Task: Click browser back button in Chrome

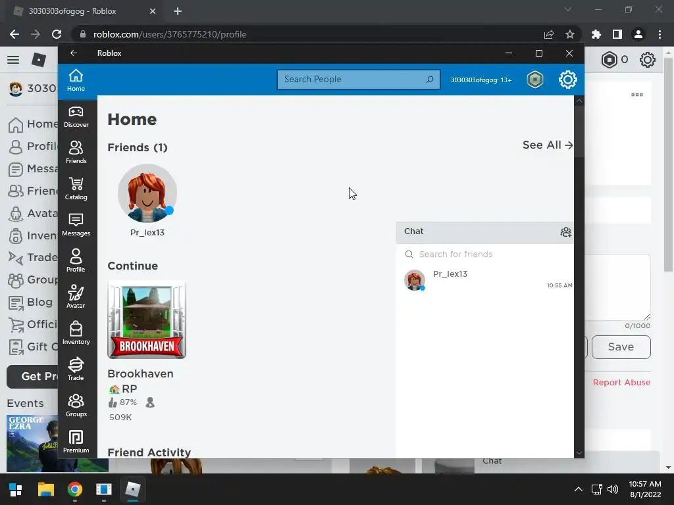Action: [x=14, y=34]
